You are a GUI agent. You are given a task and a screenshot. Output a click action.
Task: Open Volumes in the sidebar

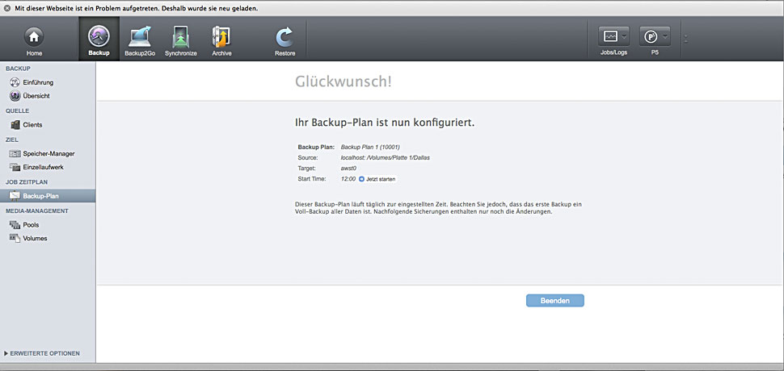tap(35, 239)
